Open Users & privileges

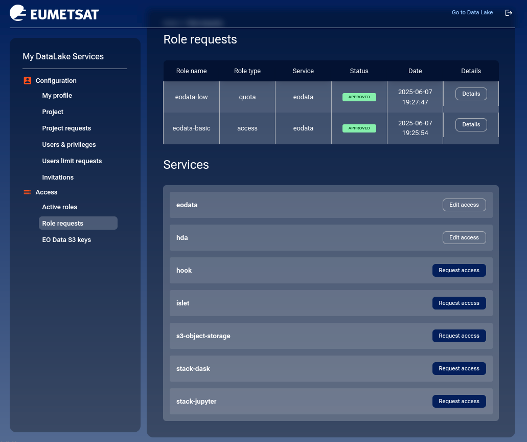point(69,145)
